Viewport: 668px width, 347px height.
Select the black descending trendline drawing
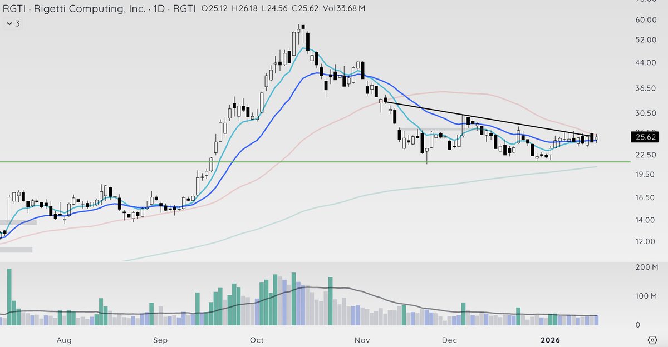click(x=488, y=118)
